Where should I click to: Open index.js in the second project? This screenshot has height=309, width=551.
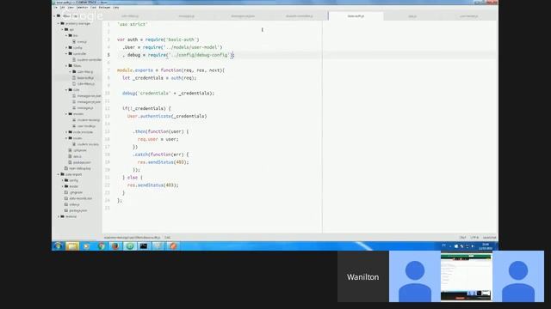tap(75, 204)
